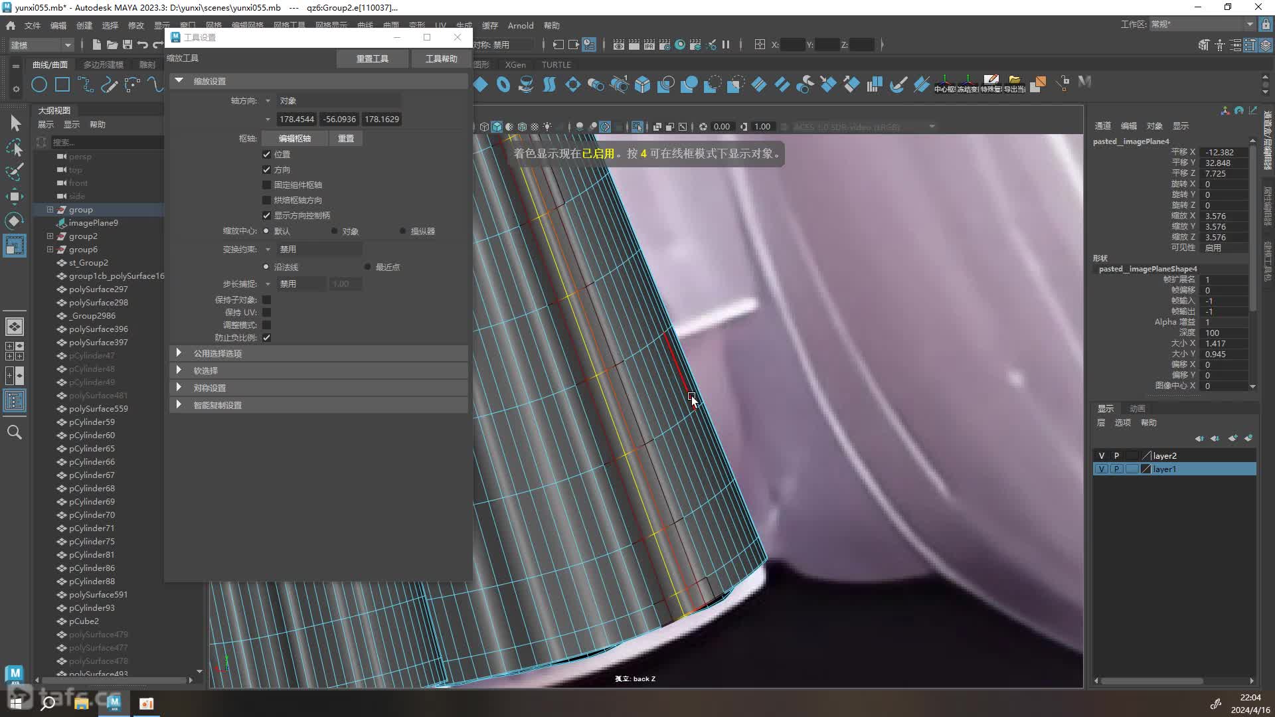1275x717 pixels.
Task: Click the pause render icon
Action: 726,44
